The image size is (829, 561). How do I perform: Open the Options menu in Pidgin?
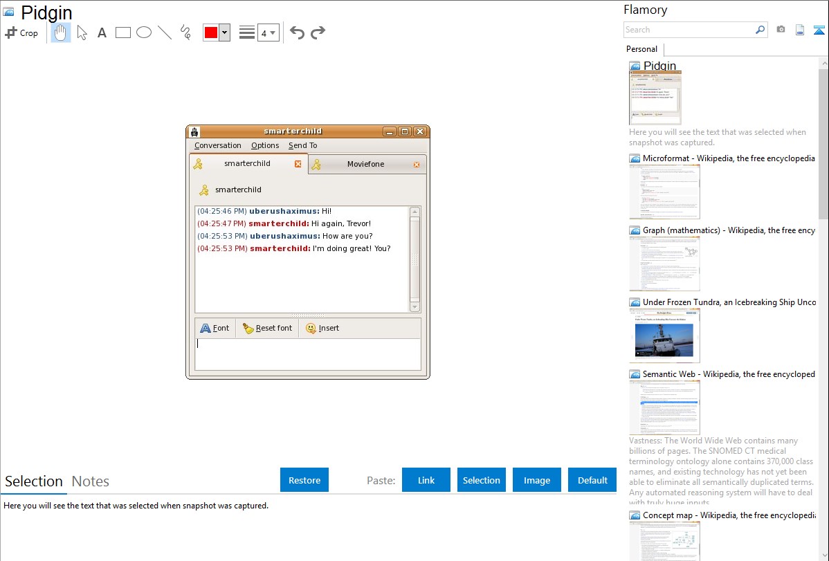point(265,145)
